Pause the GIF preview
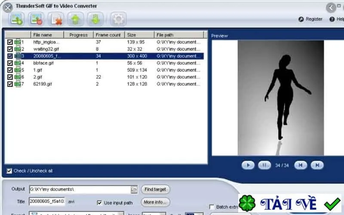This screenshot has height=215, width=344. pyautogui.click(x=264, y=165)
